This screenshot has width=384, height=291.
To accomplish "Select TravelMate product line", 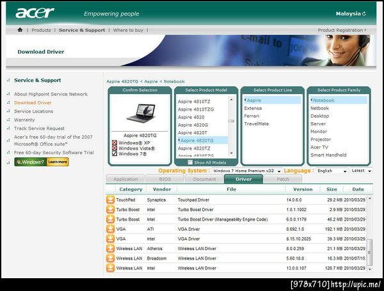I will coord(257,124).
